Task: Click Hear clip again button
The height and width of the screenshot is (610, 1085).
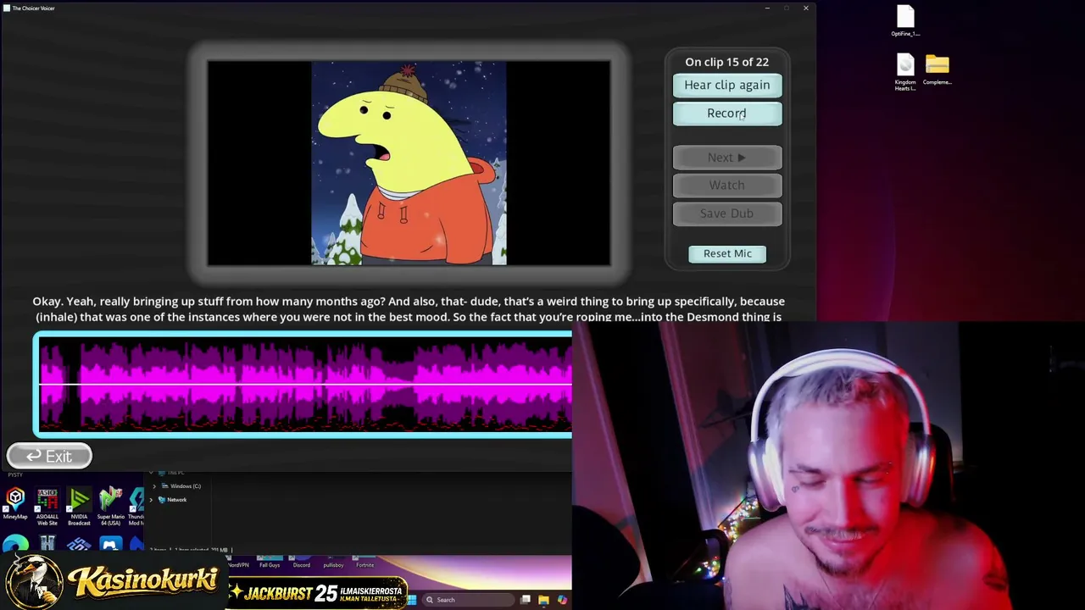Action: [727, 85]
